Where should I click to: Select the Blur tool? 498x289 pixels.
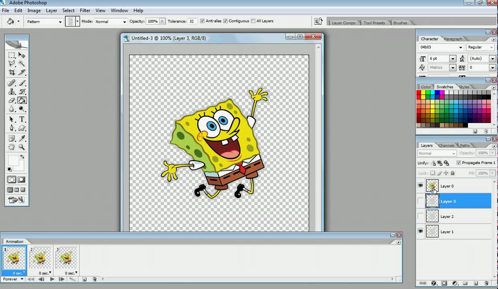[12, 109]
